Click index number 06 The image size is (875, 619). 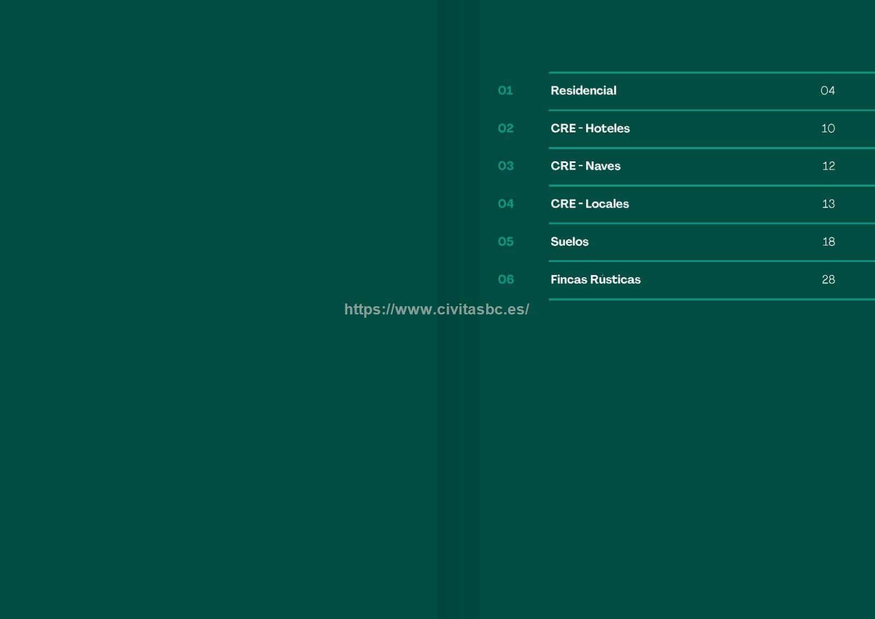pyautogui.click(x=505, y=279)
